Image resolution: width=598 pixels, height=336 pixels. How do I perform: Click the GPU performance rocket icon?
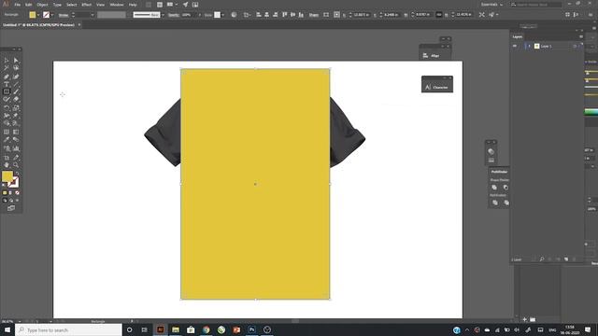[x=185, y=5]
